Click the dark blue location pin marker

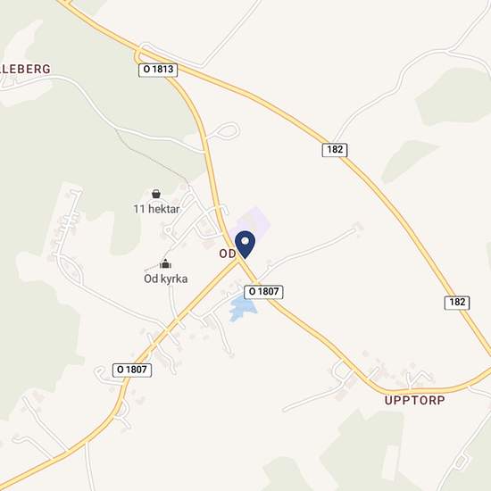coord(245,245)
